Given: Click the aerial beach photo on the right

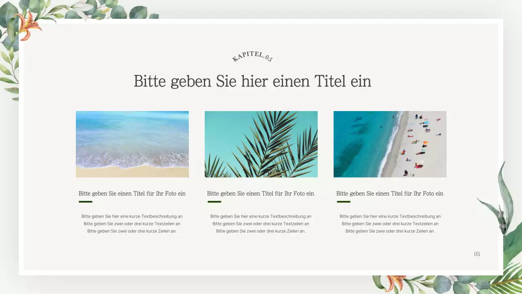Looking at the screenshot, I should coord(390,144).
